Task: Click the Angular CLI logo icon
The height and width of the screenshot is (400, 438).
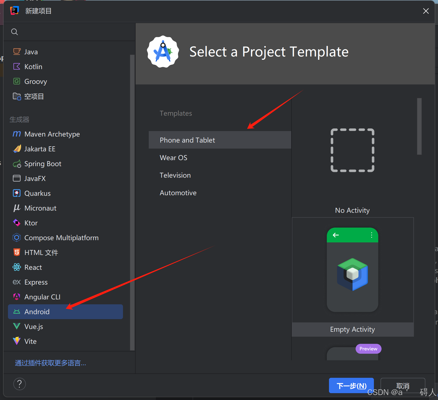Action: click(17, 297)
